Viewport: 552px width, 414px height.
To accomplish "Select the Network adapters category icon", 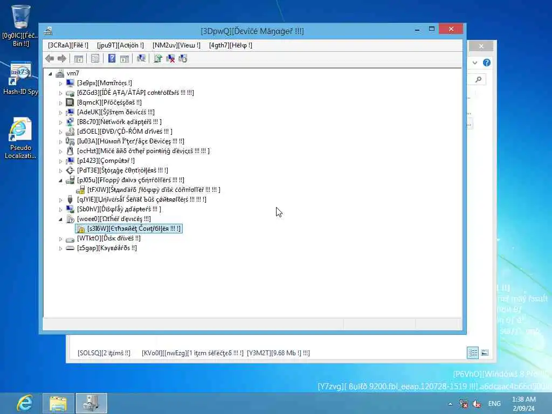I will point(70,122).
